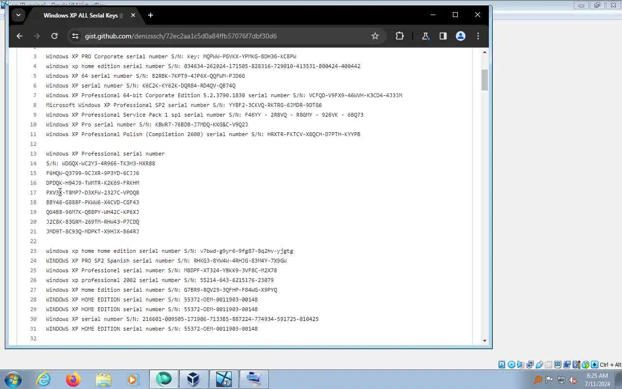Switch to VirtualBox Manager cube on taskbar
This screenshot has width=622, height=389.
pyautogui.click(x=193, y=379)
